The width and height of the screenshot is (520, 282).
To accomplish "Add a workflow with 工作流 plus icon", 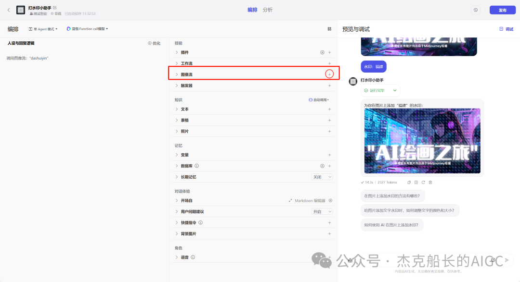I will coord(330,63).
